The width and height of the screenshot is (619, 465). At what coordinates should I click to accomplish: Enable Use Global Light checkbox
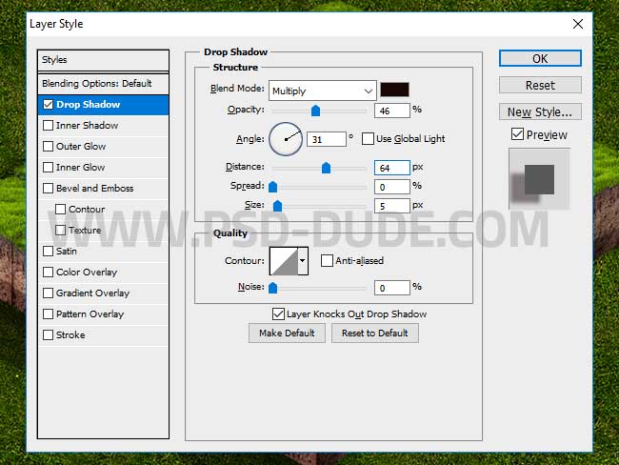368,139
